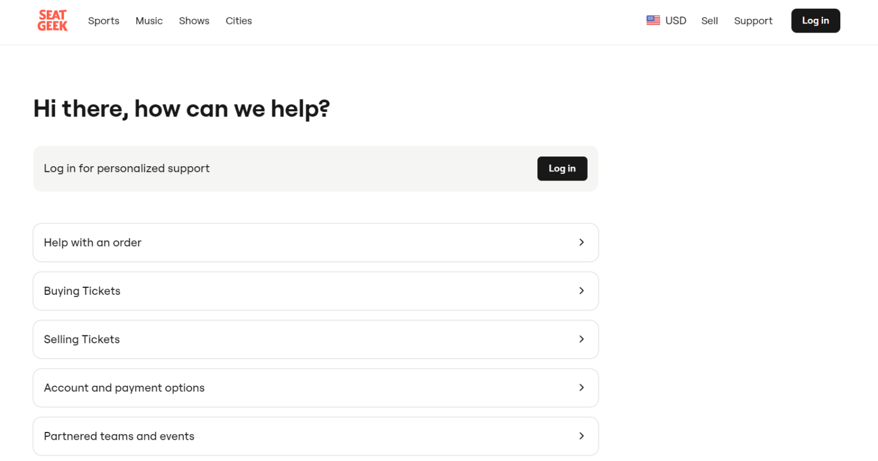Screen dimensions: 878x461
Task: Go to the Sell page link
Action: [709, 21]
